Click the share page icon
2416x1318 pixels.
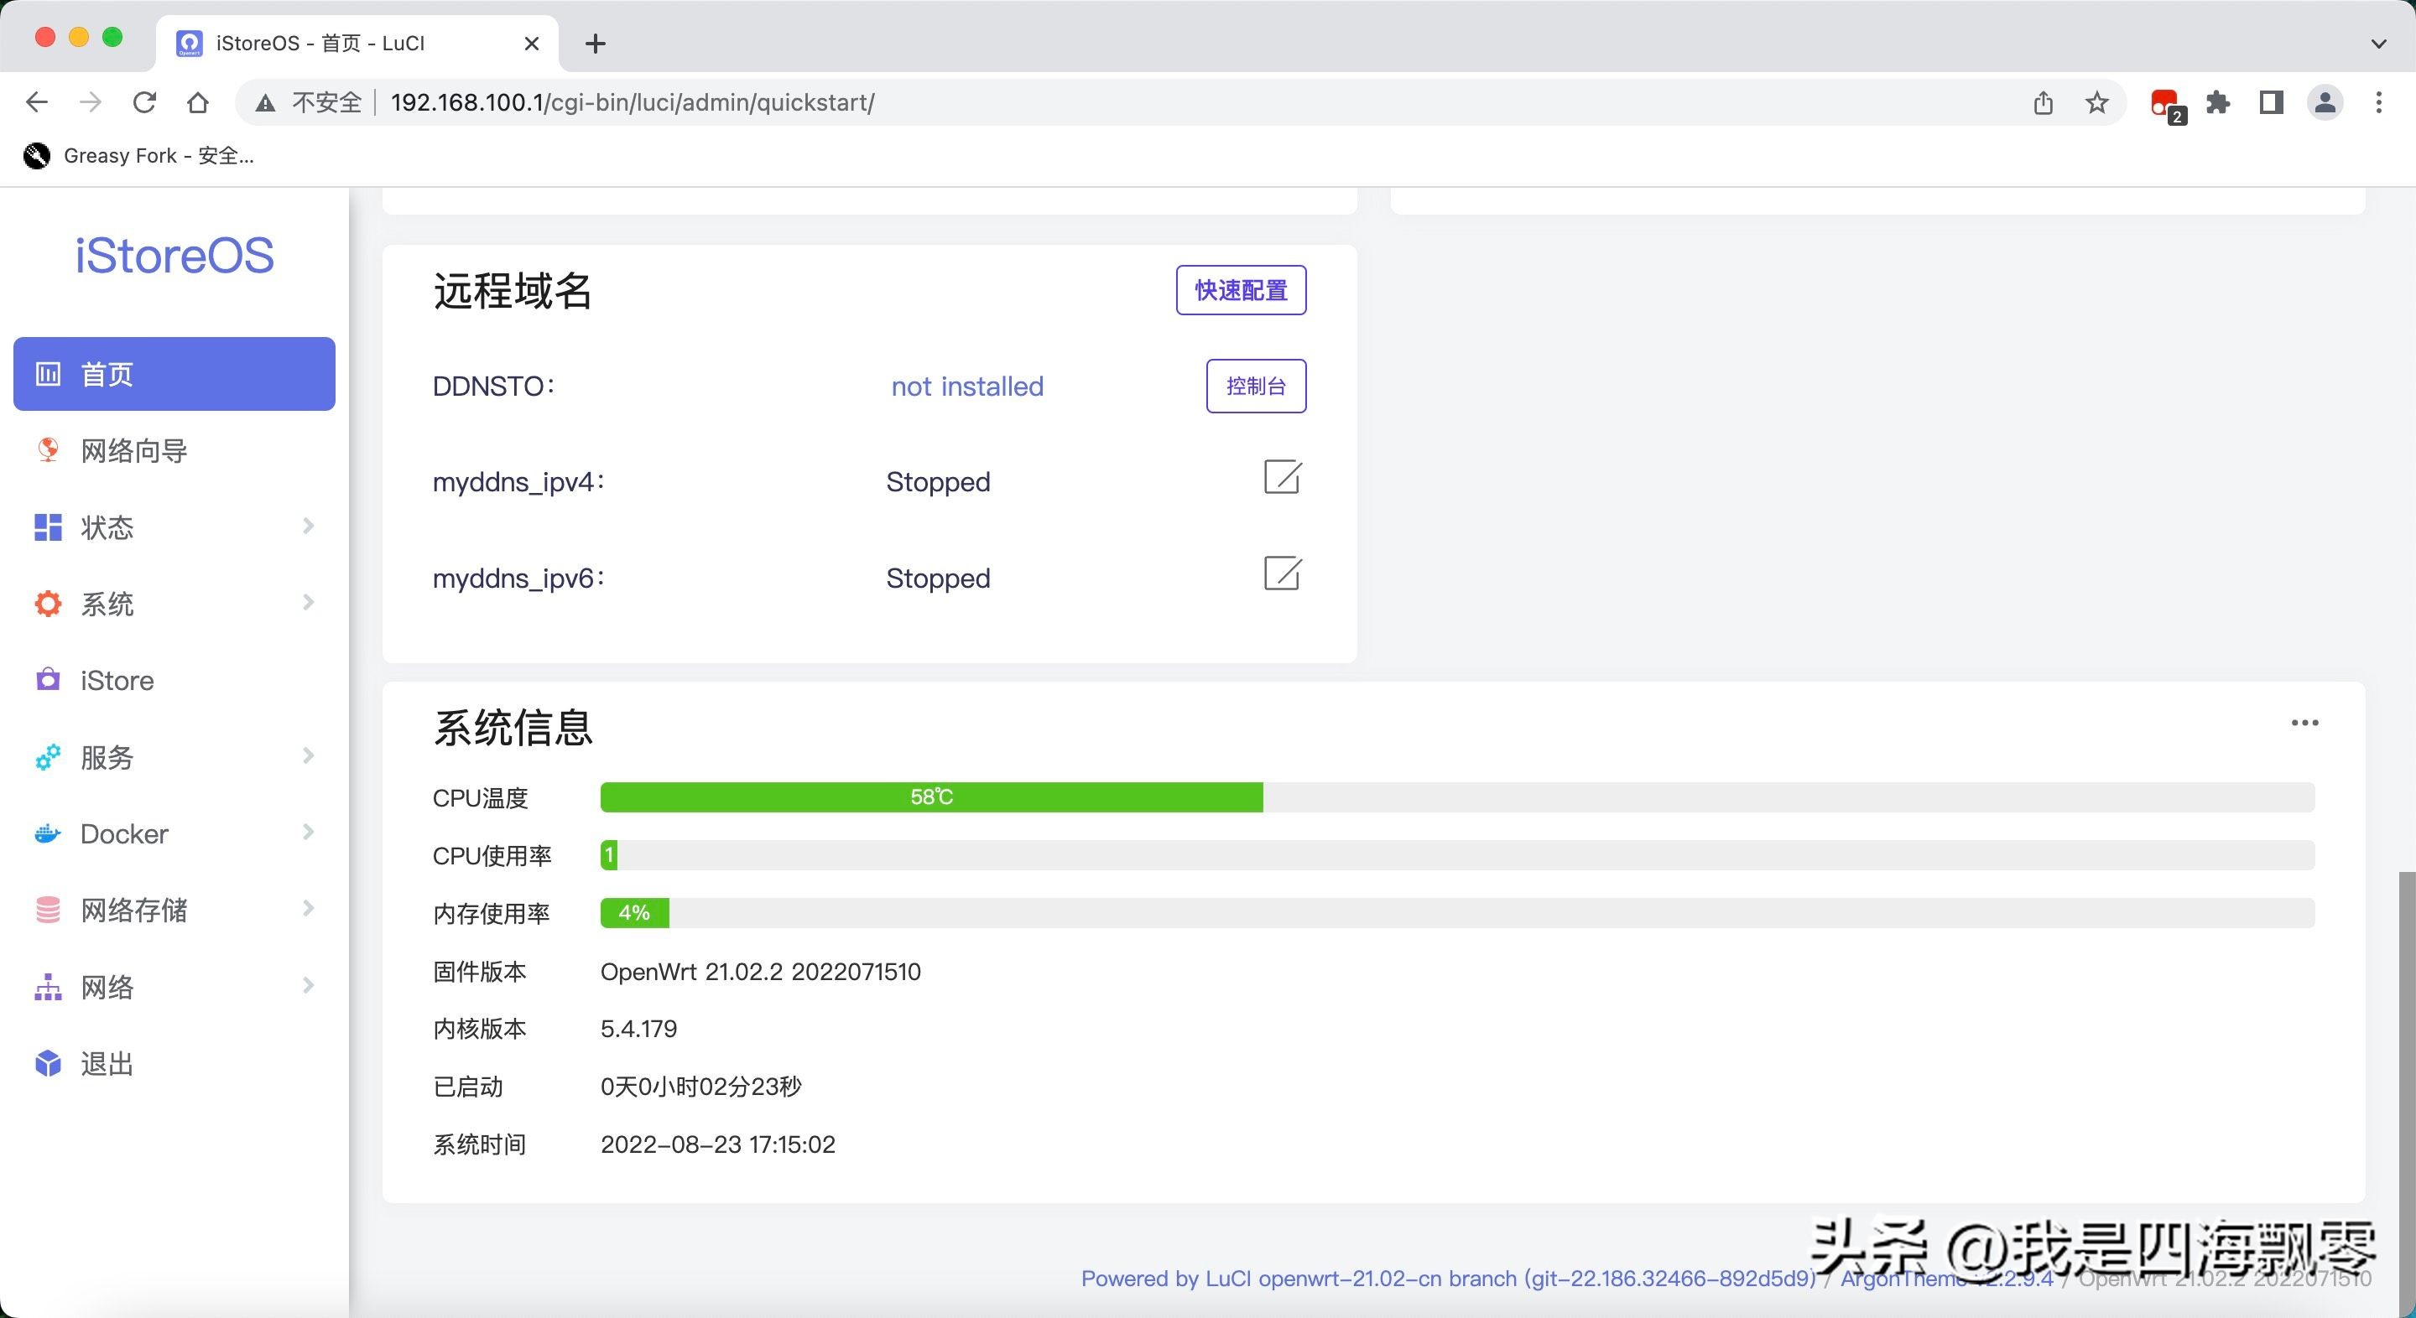point(2044,102)
